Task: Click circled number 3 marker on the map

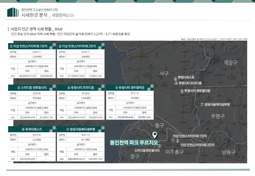Action: [x=159, y=146]
